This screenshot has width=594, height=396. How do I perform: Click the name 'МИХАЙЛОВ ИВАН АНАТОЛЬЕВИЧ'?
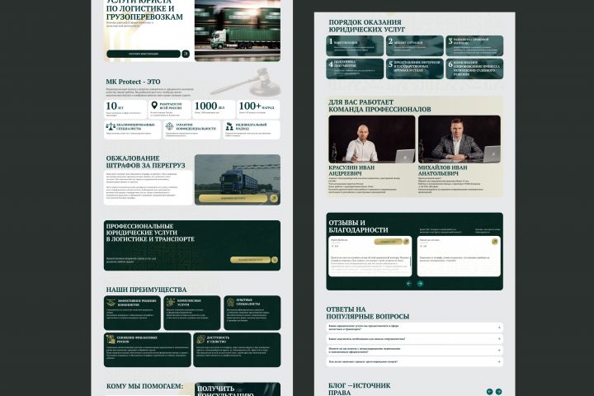click(x=442, y=171)
